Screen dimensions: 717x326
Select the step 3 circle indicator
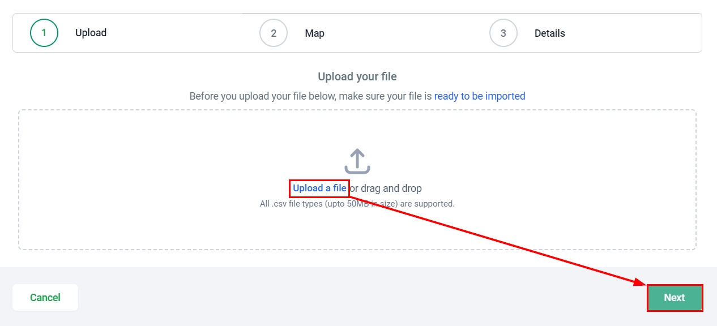coord(503,33)
